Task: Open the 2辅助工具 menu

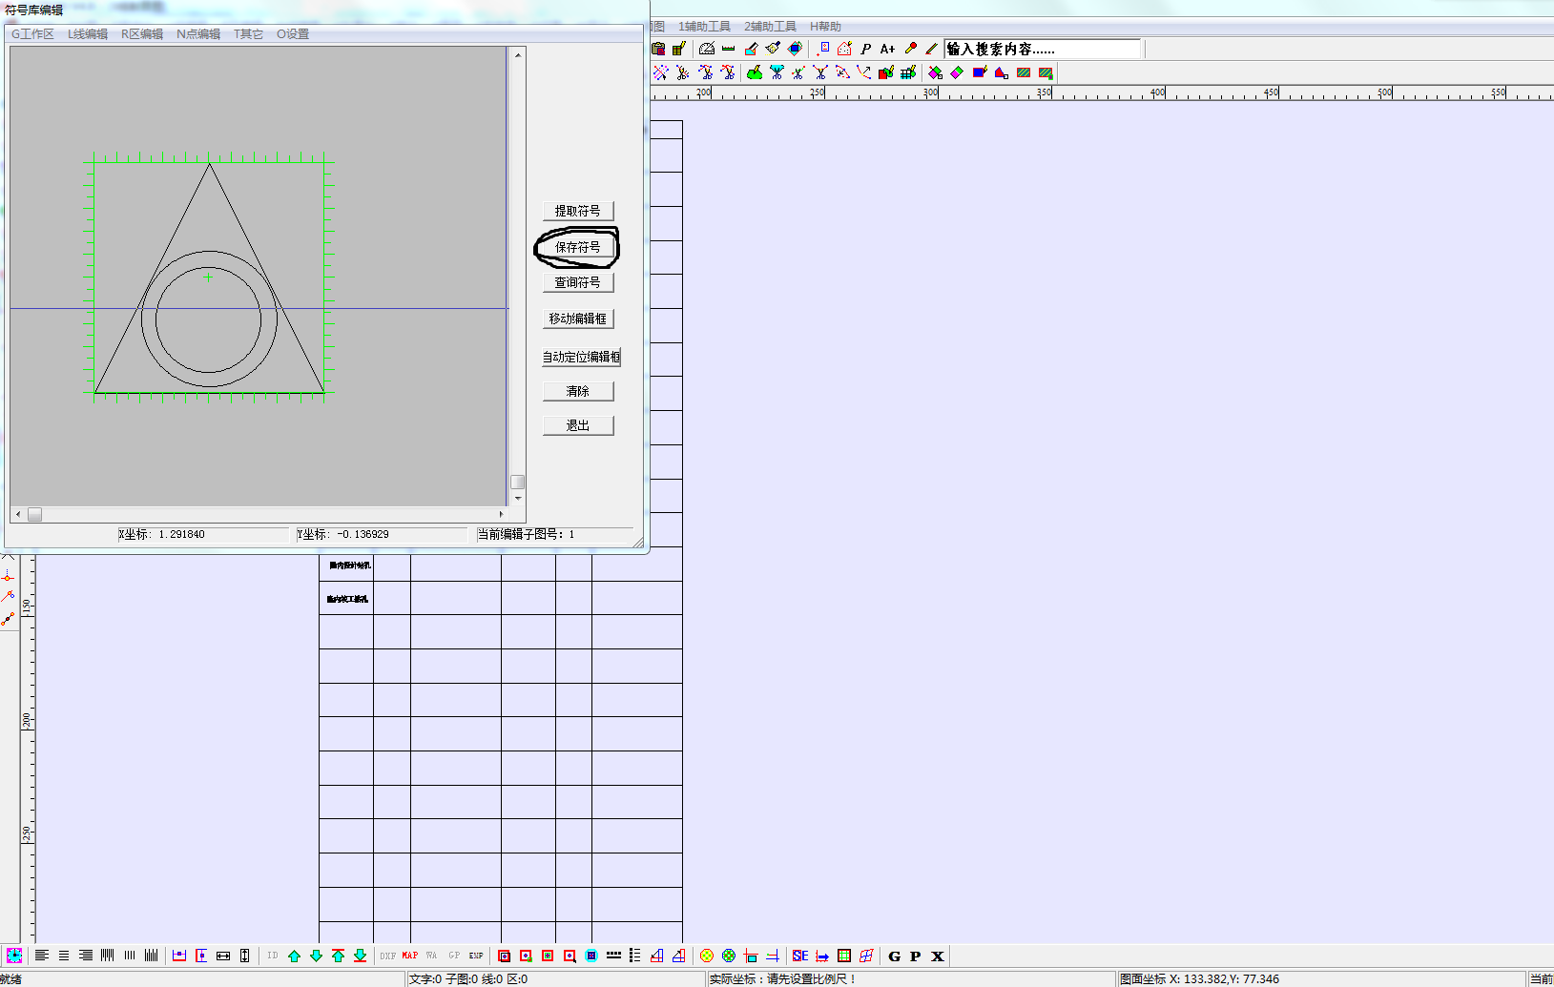Action: coord(770,27)
